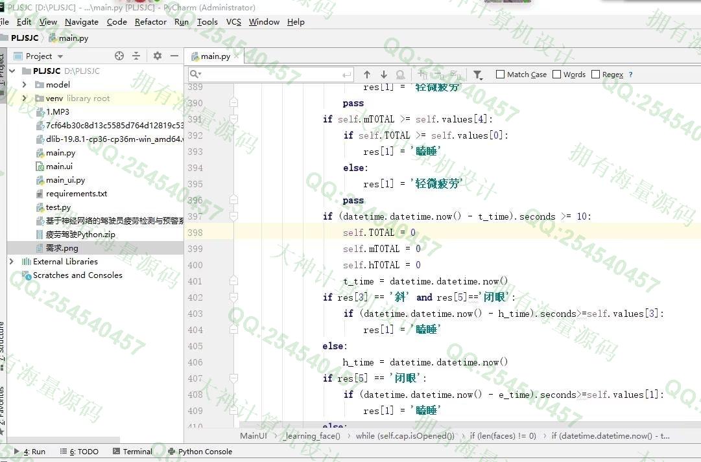This screenshot has width=701, height=462.
Task: Click the locate/scroll from source icon
Action: pyautogui.click(x=119, y=56)
